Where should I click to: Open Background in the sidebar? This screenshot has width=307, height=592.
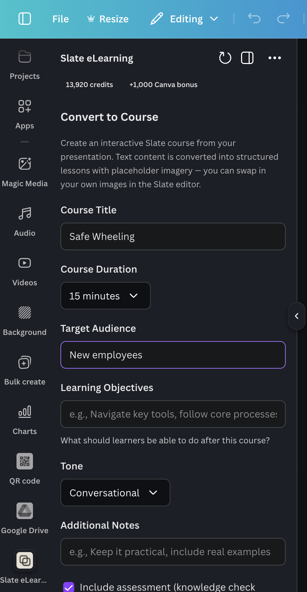point(25,321)
